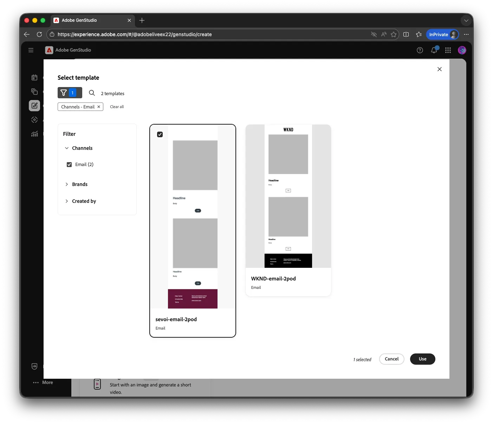Viewport: 493px width, 424px height.
Task: Click the '1 selected' status text
Action: point(362,359)
